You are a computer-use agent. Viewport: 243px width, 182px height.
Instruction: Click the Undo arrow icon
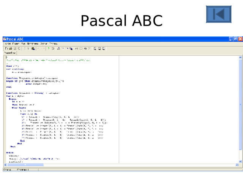39,49
